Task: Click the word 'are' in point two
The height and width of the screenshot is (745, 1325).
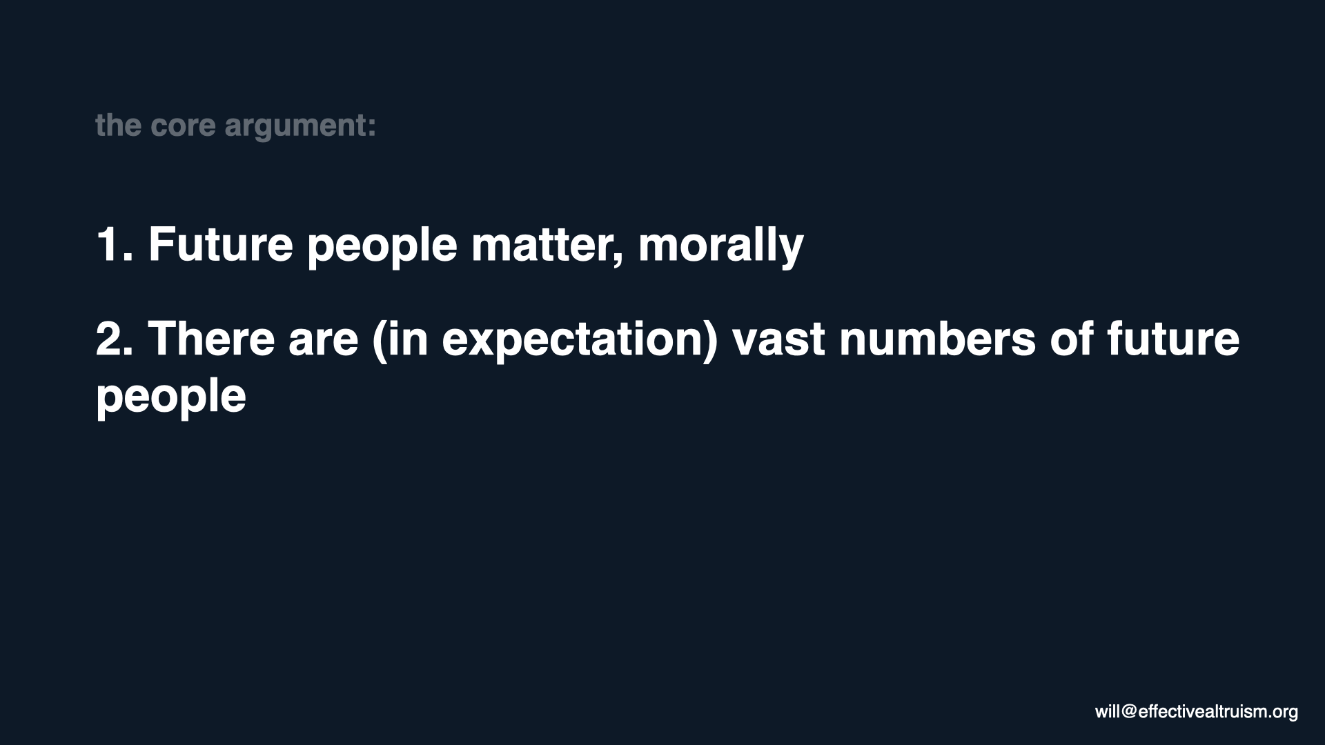Action: 324,341
